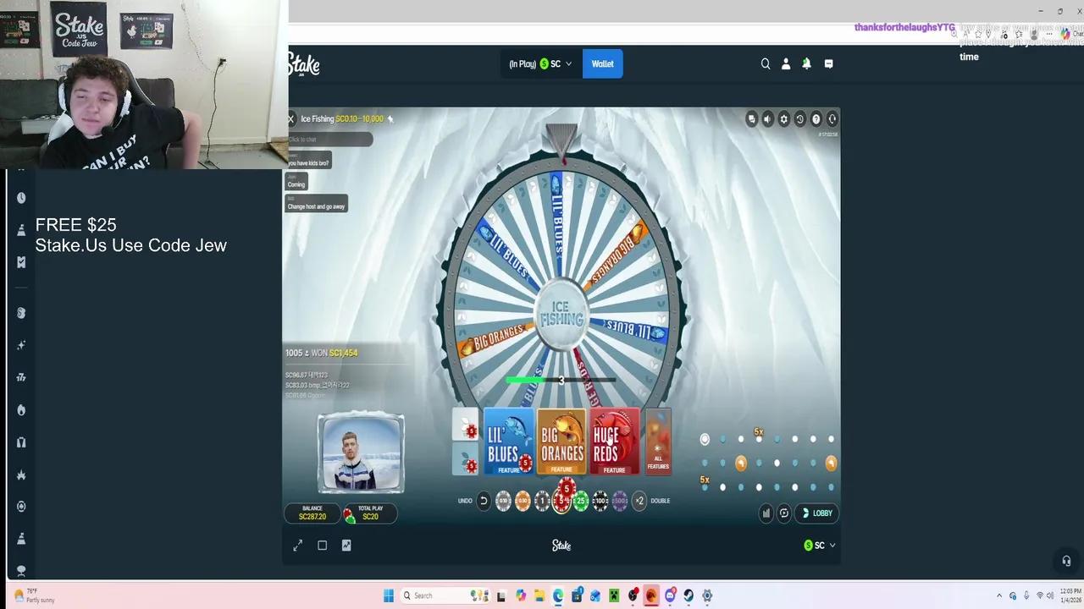Open Microsoft Edge from the taskbar

click(558, 595)
